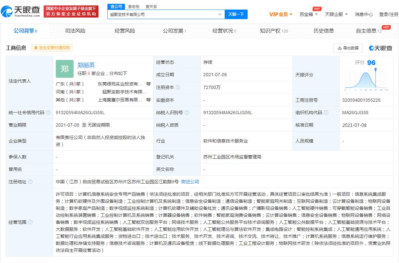Viewport: 399px width, 263px height.
Task: Click the help icon next to 统一社会信用代码
Action: (48, 113)
